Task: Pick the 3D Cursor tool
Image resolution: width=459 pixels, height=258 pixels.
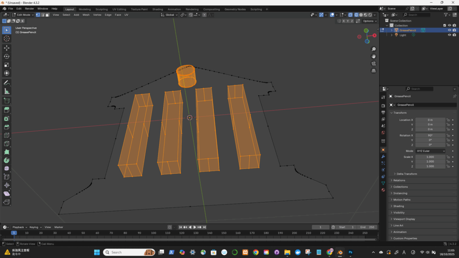Action: pos(7,39)
